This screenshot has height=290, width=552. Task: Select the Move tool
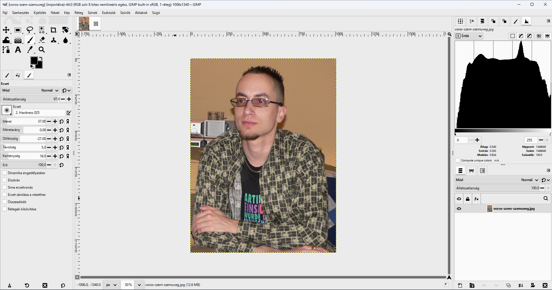click(x=6, y=30)
